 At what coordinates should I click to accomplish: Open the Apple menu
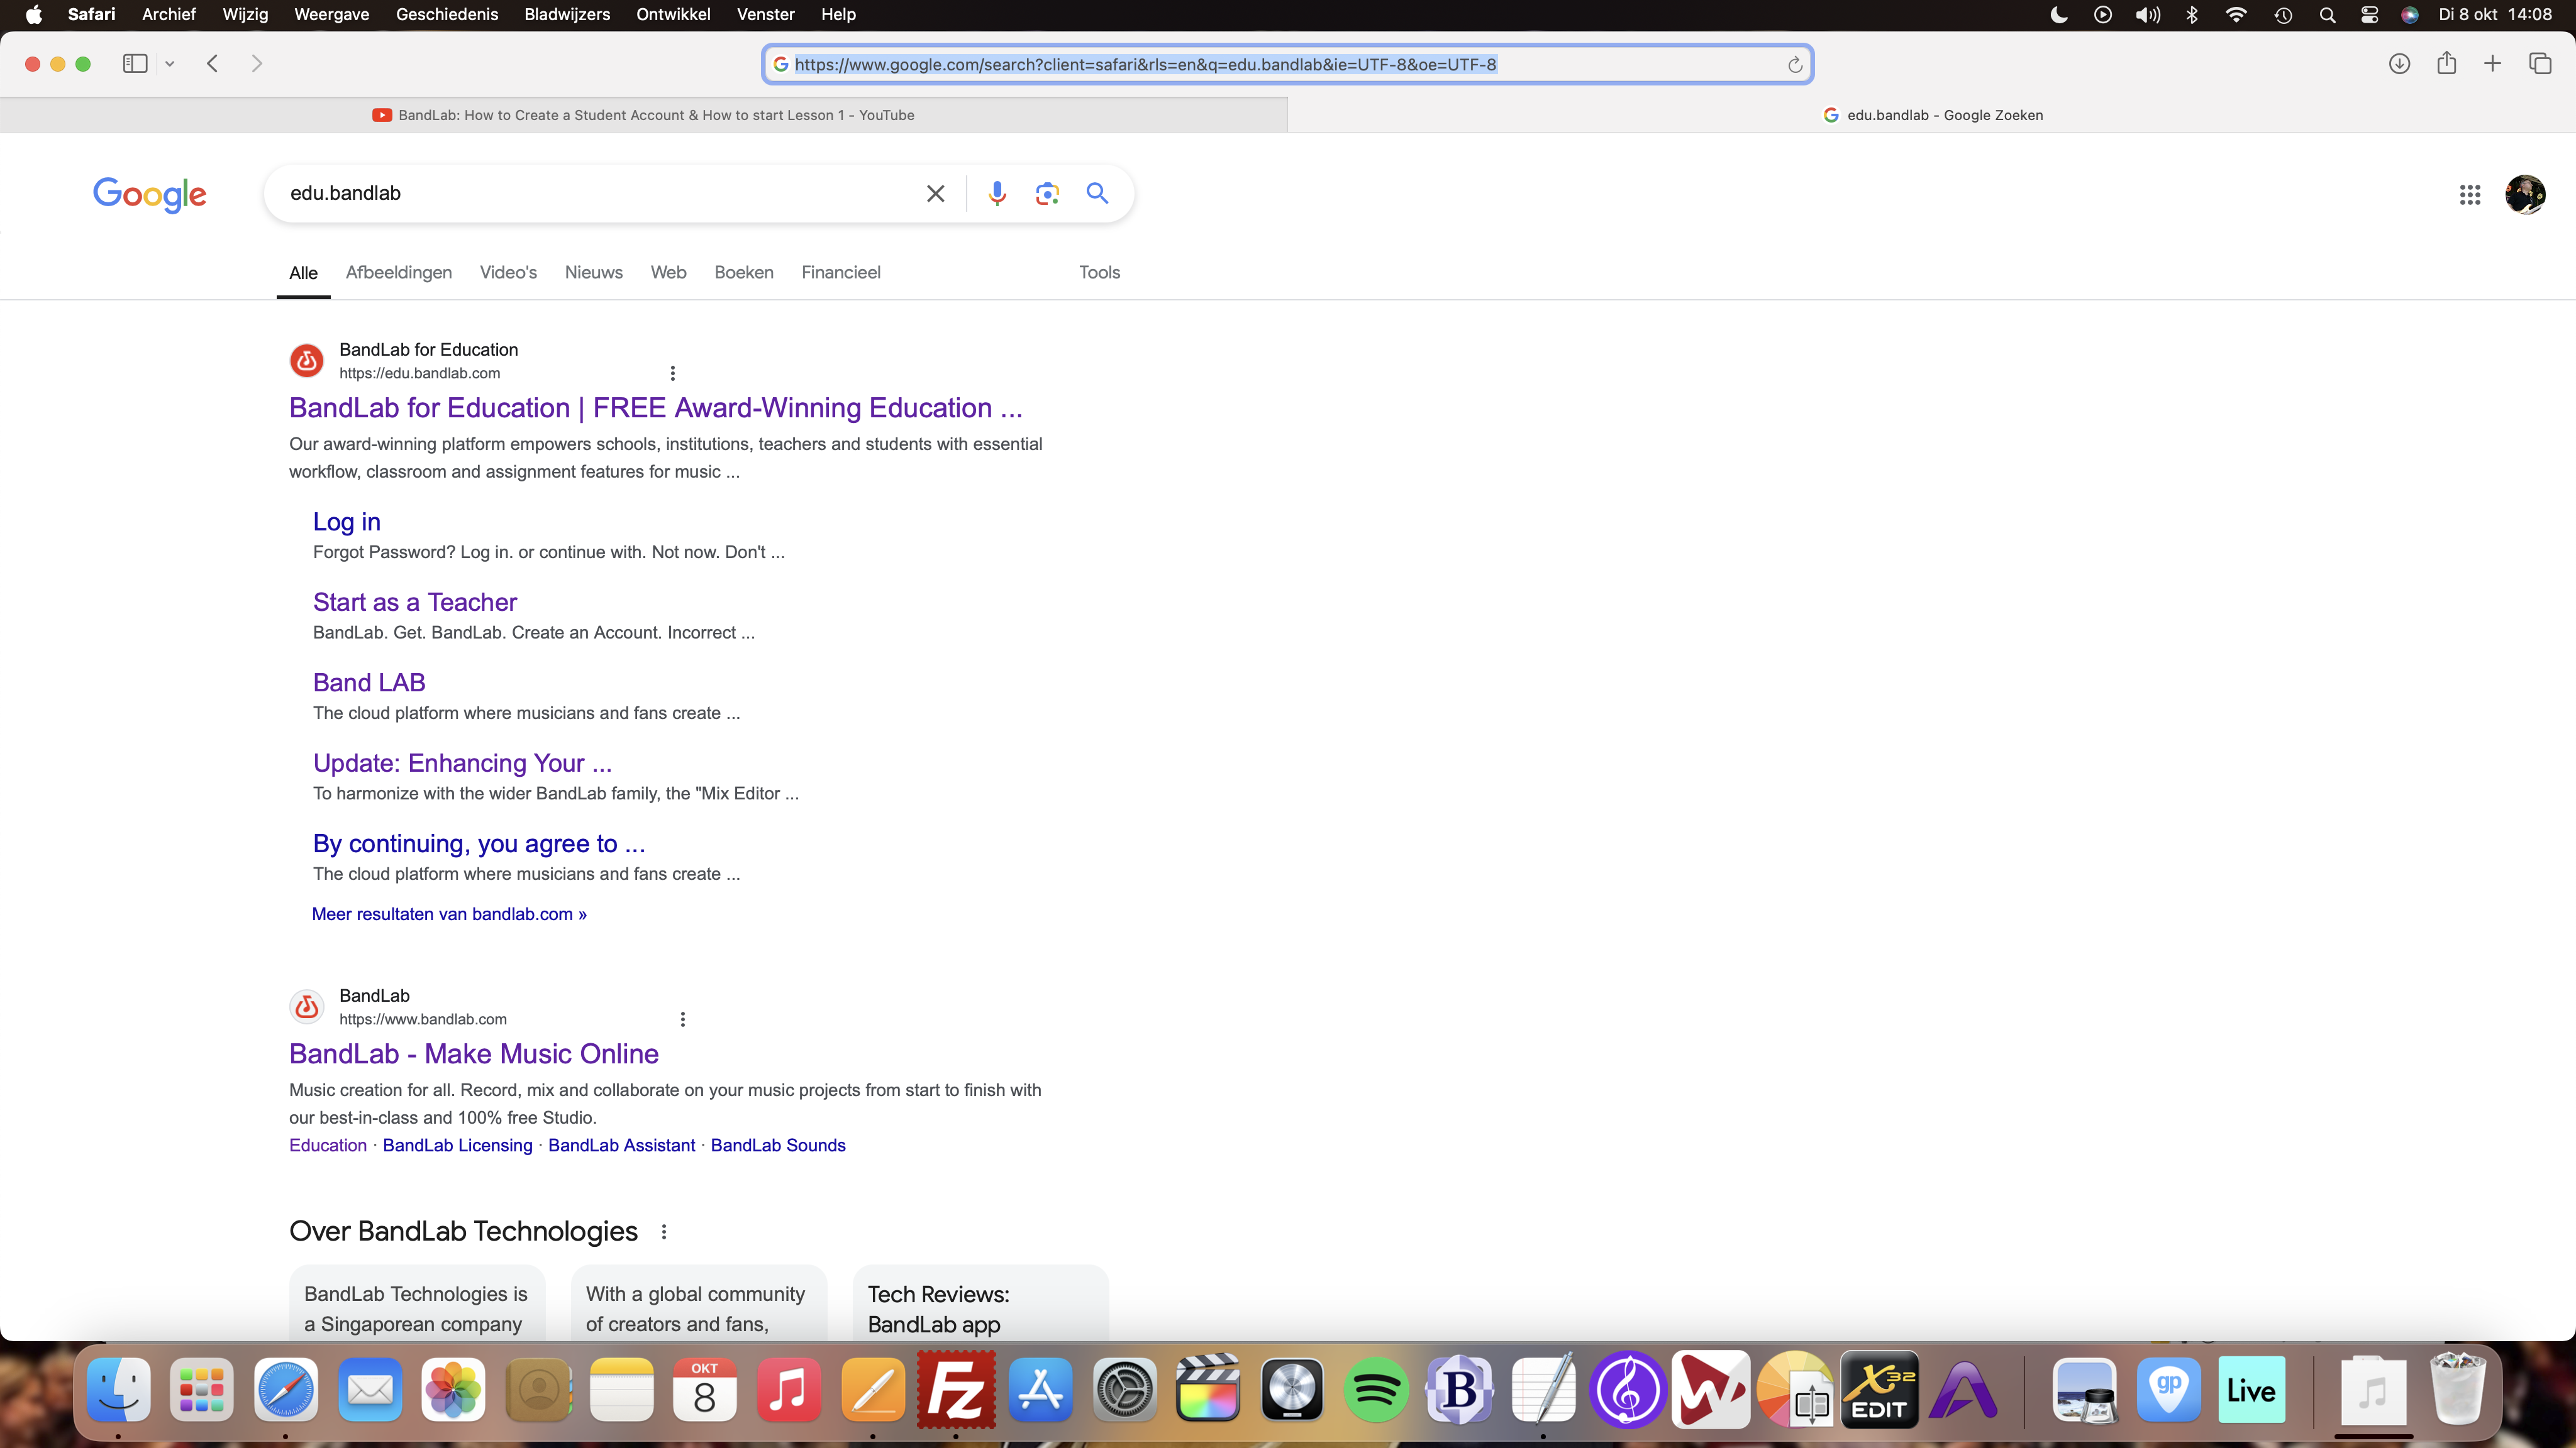click(x=33, y=14)
